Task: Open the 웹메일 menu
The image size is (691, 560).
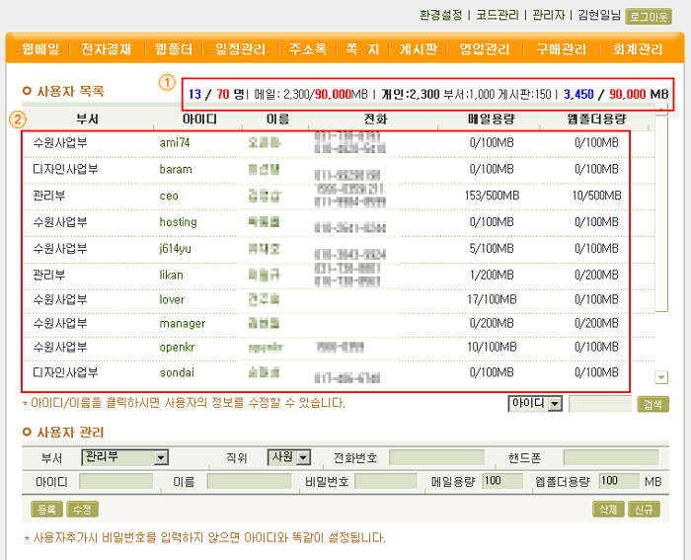Action: [x=40, y=48]
